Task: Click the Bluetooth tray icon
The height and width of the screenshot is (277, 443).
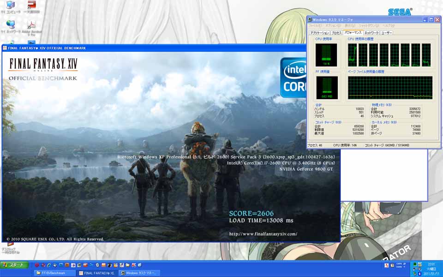Action: point(419,274)
